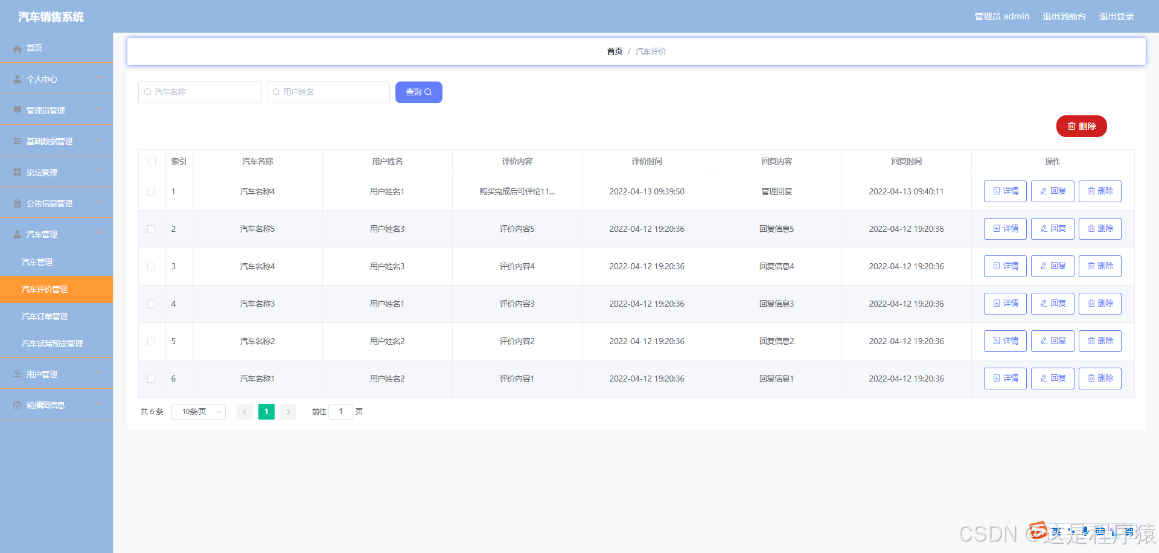Screen dimensions: 1159x553
Task: Expand the 管理员管理 menu chevron
Action: (100, 110)
